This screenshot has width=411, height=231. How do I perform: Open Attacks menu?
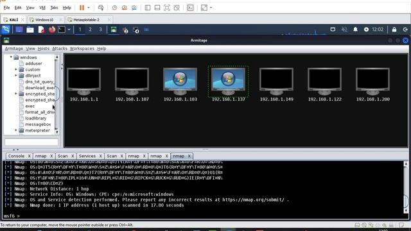(60, 49)
